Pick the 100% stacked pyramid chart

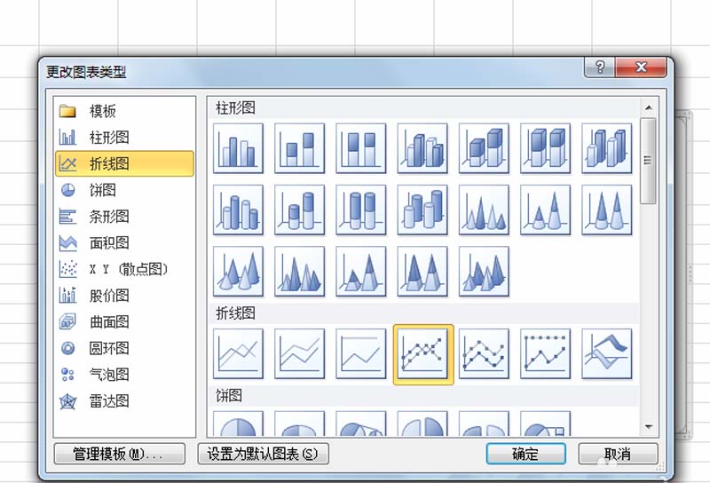422,272
